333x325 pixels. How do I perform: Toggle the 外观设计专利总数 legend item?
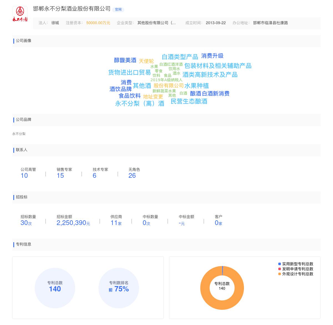pos(296,274)
